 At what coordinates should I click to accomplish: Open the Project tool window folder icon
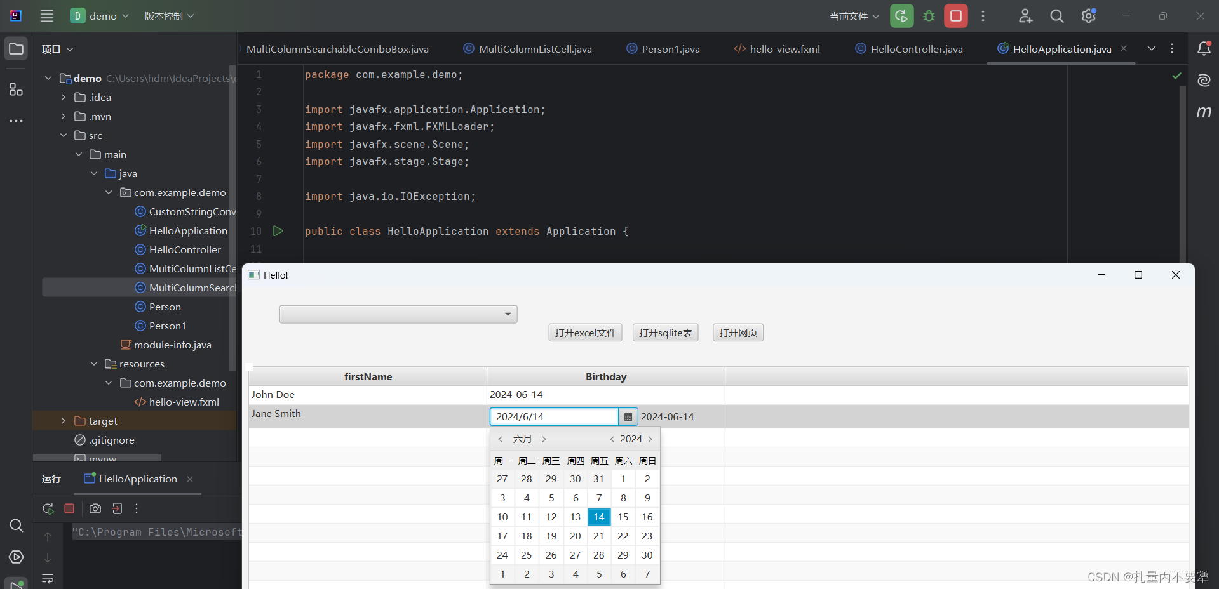click(x=17, y=49)
